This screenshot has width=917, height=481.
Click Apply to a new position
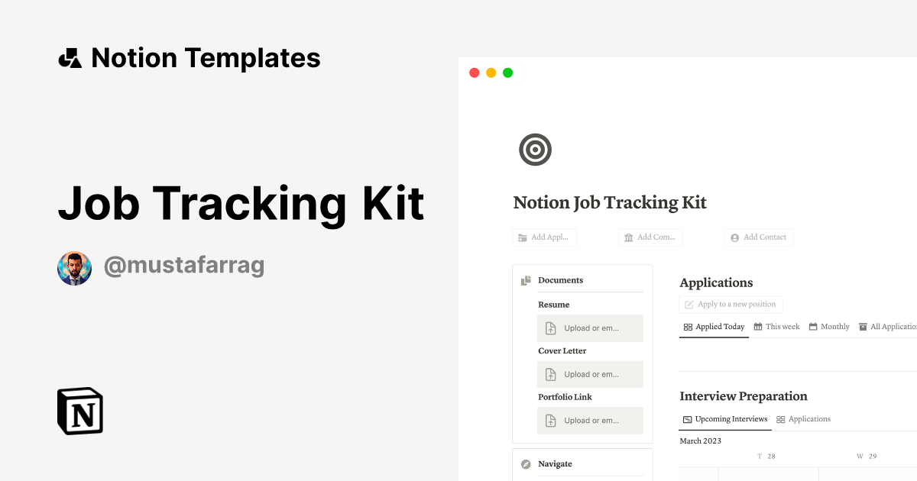731,304
